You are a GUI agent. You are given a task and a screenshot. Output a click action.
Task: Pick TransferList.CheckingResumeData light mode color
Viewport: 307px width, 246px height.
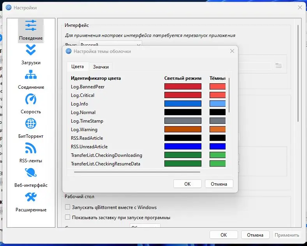pyautogui.click(x=183, y=163)
